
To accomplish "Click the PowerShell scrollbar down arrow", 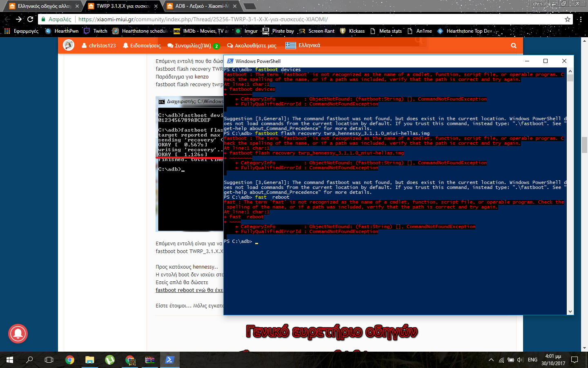I will [570, 312].
